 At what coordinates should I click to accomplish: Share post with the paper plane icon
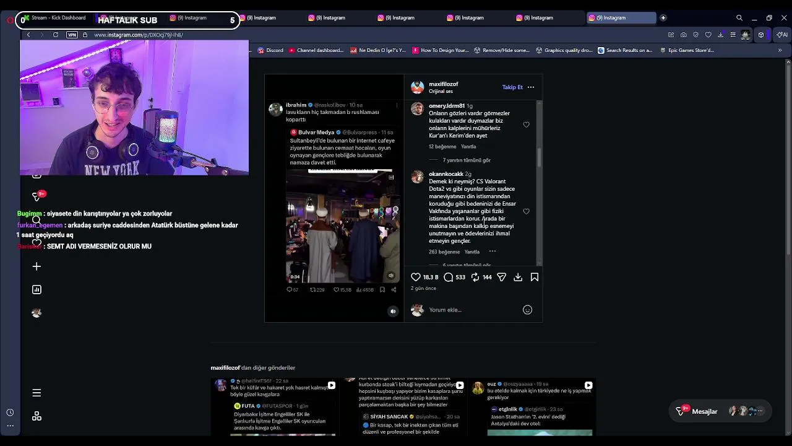[502, 278]
